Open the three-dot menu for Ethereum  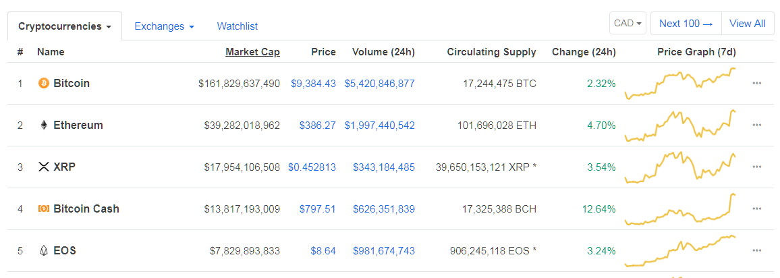tap(757, 126)
